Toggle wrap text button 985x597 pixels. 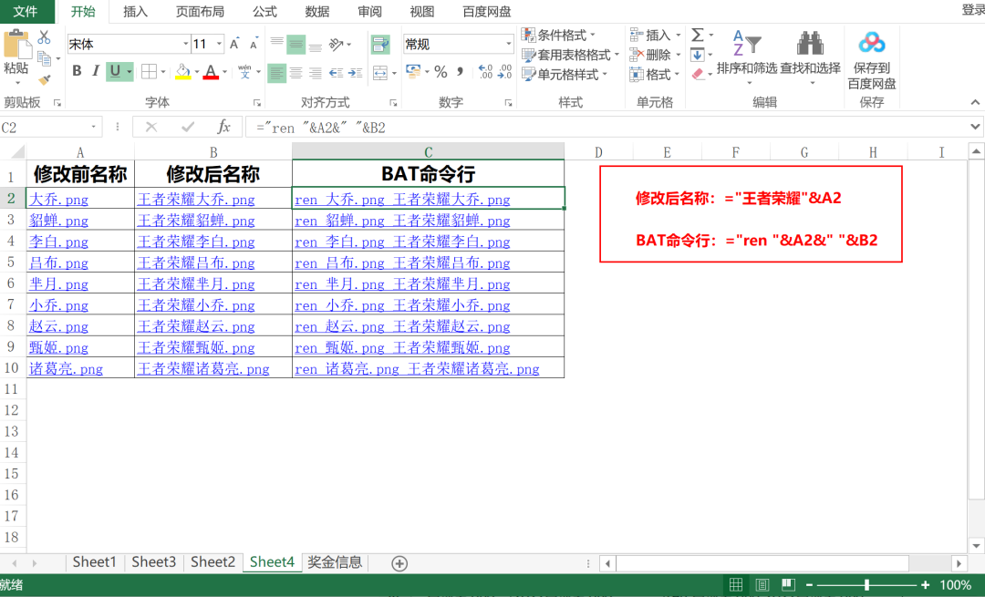click(x=379, y=44)
